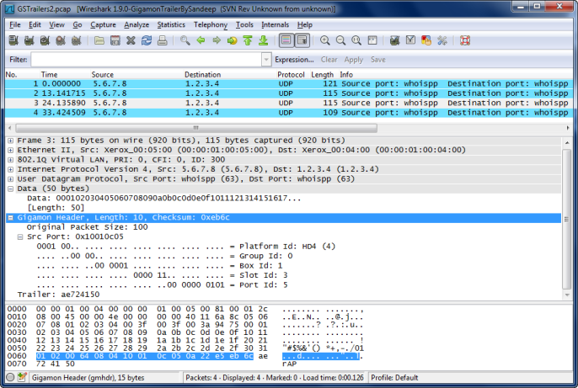
Task: Open the filter history dropdown arrow
Action: point(265,60)
